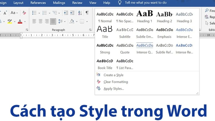This screenshot has width=215, height=121.
Task: Click the Shrink Font size icon
Action: (5, 13)
